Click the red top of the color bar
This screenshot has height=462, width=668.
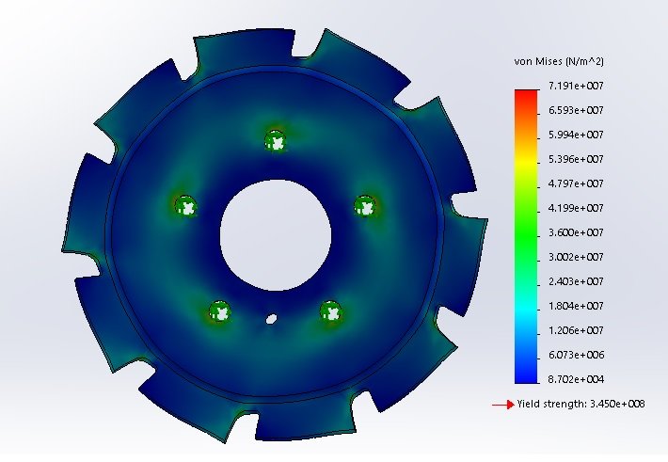click(x=526, y=94)
